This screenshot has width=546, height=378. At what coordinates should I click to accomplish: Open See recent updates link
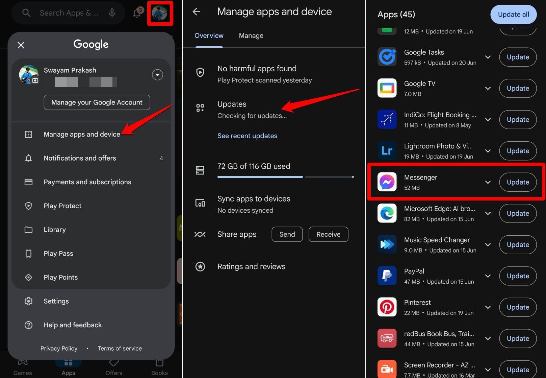tap(247, 136)
